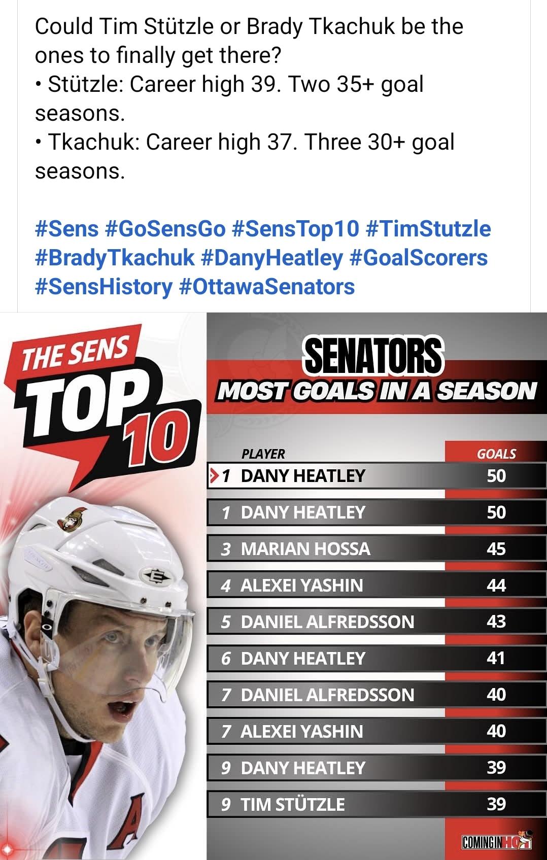Tap the #SensHistory hashtag
Image resolution: width=547 pixels, height=860 pixels.
click(x=104, y=286)
